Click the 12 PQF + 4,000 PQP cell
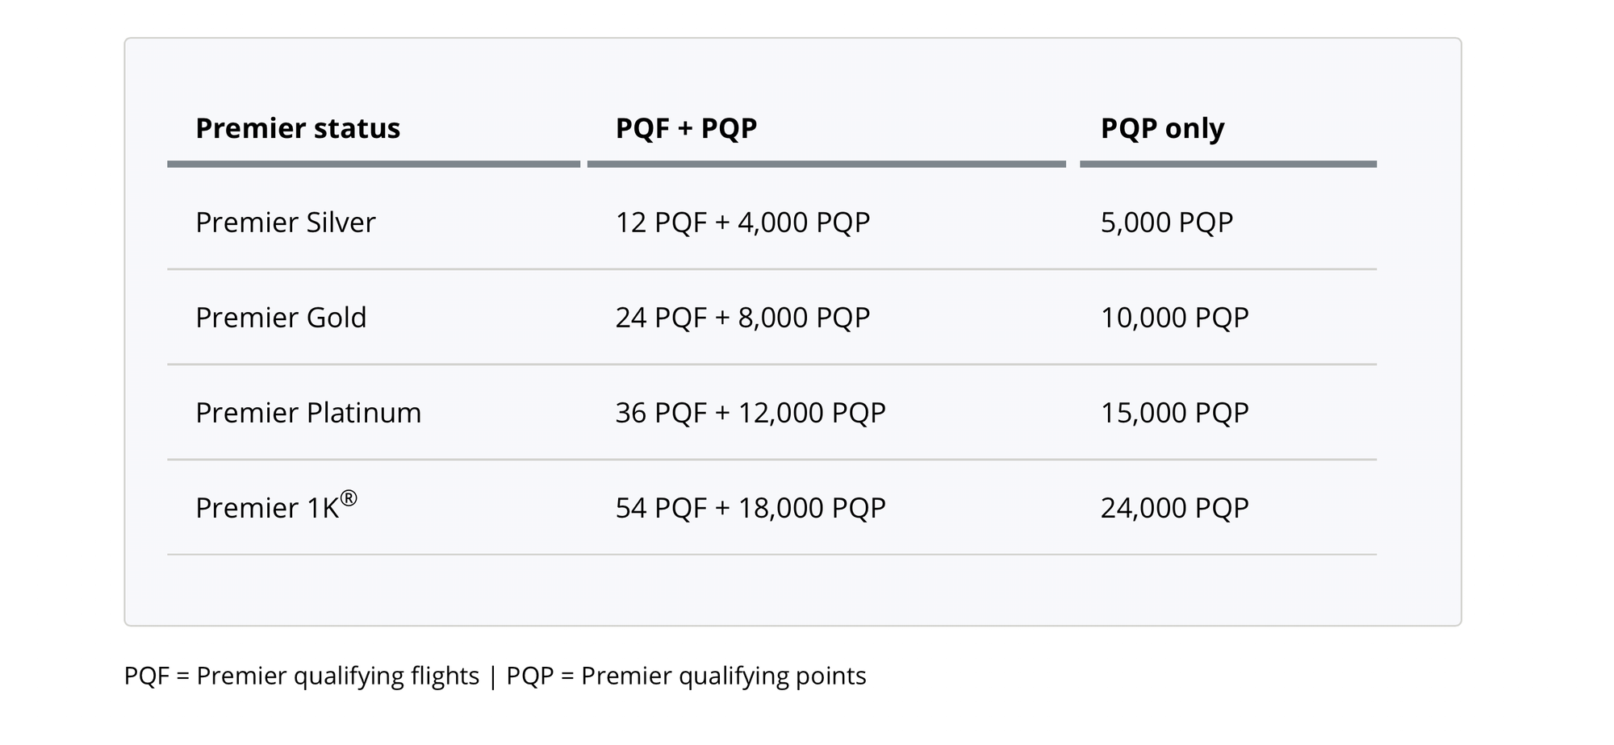Image resolution: width=1614 pixels, height=745 pixels. pyautogui.click(x=742, y=223)
